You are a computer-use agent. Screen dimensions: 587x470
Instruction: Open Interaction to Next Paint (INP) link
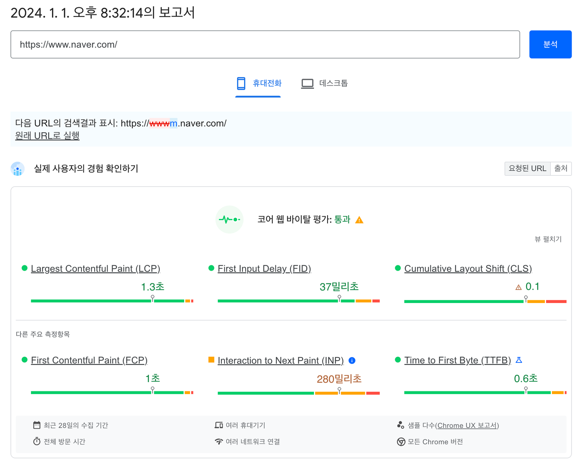[x=281, y=361]
